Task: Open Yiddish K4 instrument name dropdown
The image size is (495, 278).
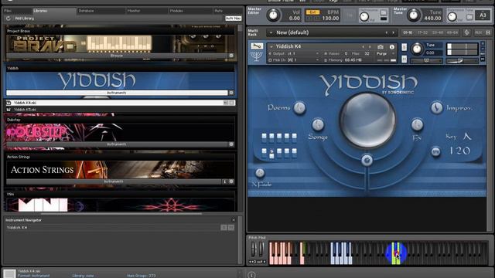Action: tap(271, 46)
